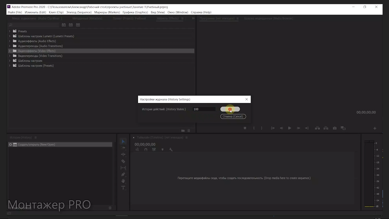Viewport: 389px width, 219px height.
Task: Expand Видеопереходы (Video Transitions) folder
Action: pyautogui.click(x=10, y=56)
